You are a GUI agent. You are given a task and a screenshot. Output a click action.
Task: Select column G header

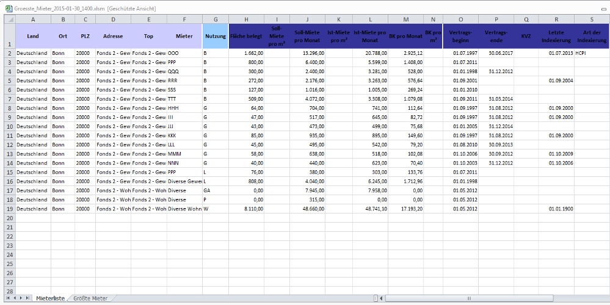[x=216, y=20]
